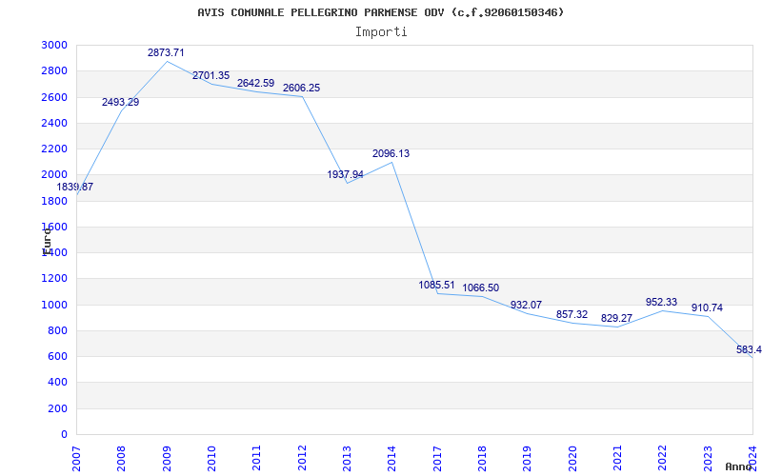Click the x-axis year 2017
762x476 pixels.
point(437,459)
